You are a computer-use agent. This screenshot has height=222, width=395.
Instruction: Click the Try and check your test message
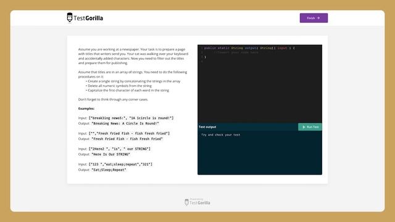220,134
